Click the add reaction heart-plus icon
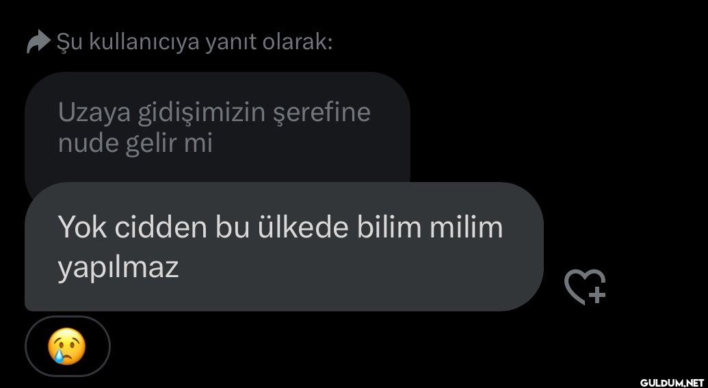The width and height of the screenshot is (708, 388). [585, 286]
